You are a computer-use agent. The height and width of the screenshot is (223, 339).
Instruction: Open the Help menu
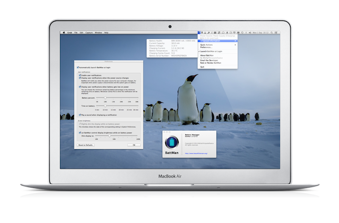[106, 32]
